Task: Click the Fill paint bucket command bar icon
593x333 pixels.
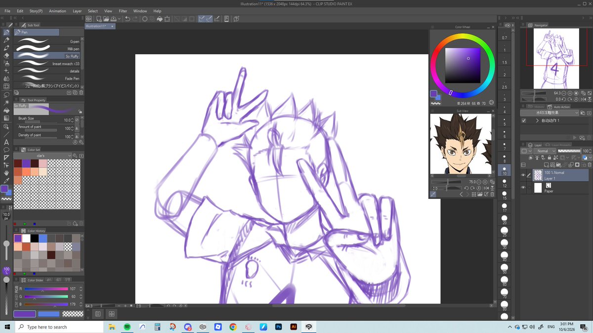Action: [x=160, y=19]
